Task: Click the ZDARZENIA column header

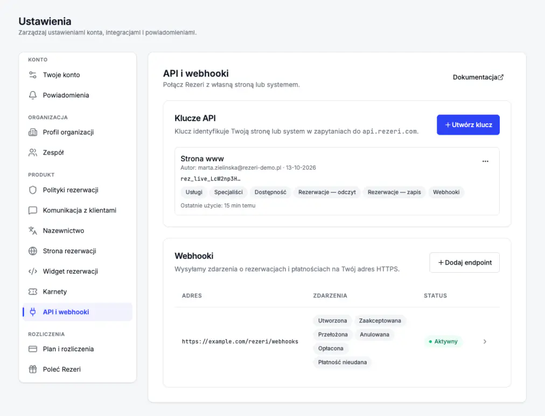Action: coord(330,296)
